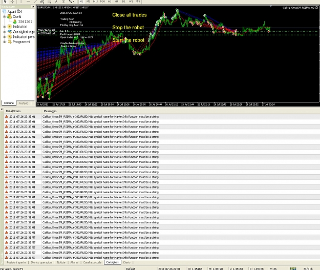Select the Indicatori folder

(20, 27)
